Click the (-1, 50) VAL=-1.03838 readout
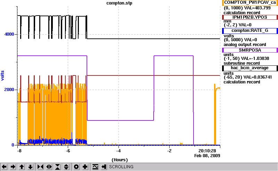This screenshot has height=171, width=278. point(246,58)
